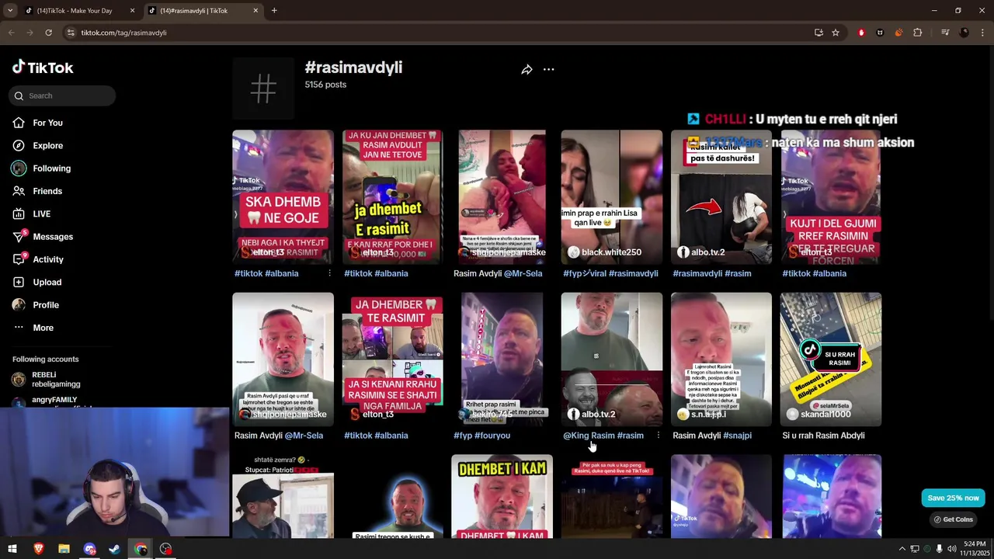Screen dimensions: 994x559
Task: Click the volume speaker tray icon
Action: tap(951, 549)
